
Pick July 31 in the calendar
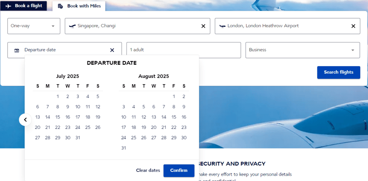click(77, 138)
